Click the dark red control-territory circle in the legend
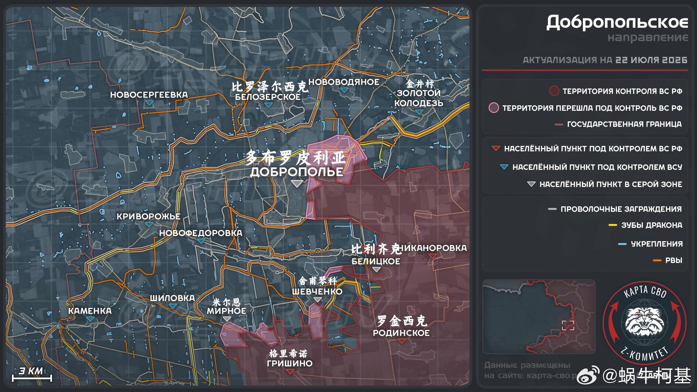Screen dimensions: 697x392 [x=554, y=91]
